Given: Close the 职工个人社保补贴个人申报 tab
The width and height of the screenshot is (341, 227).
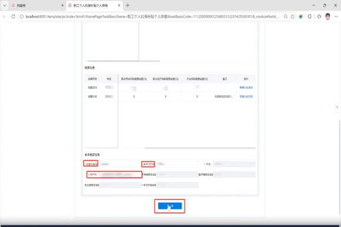Looking at the screenshot, I should tap(119, 5).
